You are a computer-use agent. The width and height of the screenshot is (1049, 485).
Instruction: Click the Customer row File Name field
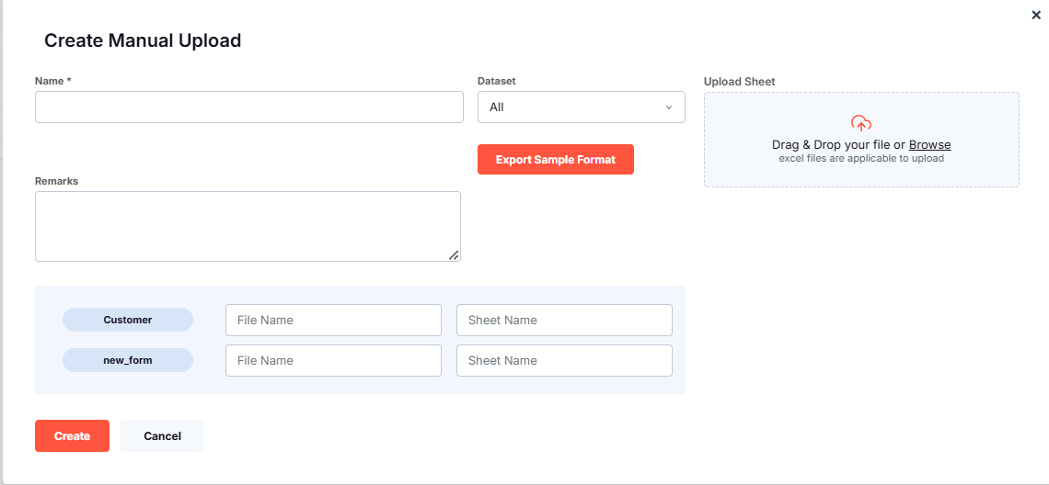333,320
